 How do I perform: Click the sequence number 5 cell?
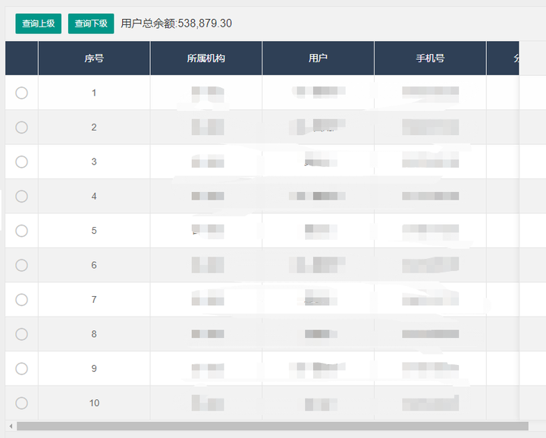pyautogui.click(x=94, y=231)
